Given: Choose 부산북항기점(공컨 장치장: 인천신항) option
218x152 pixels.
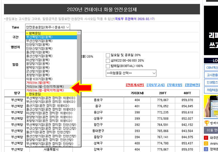Looking at the screenshot, I should click(51, 125).
